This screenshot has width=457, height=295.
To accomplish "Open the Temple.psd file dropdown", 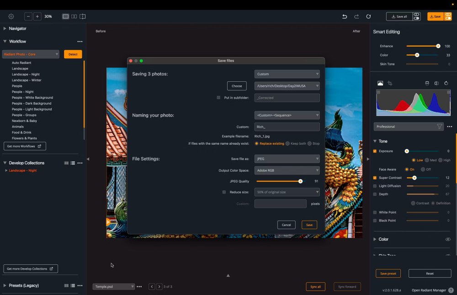I will point(114,287).
